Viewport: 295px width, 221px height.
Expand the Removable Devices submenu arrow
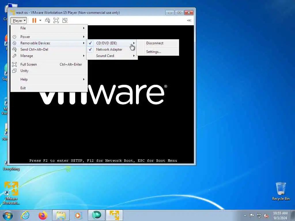pos(84,43)
